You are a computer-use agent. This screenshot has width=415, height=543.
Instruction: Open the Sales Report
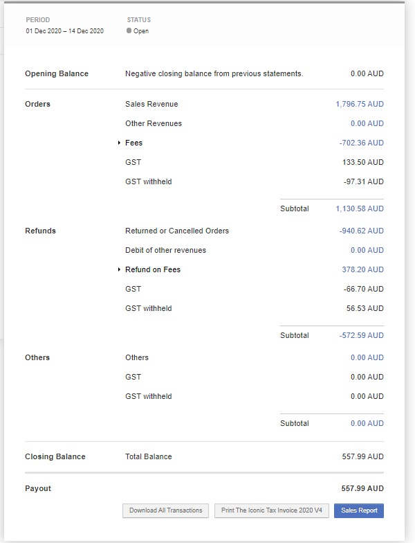(x=358, y=510)
